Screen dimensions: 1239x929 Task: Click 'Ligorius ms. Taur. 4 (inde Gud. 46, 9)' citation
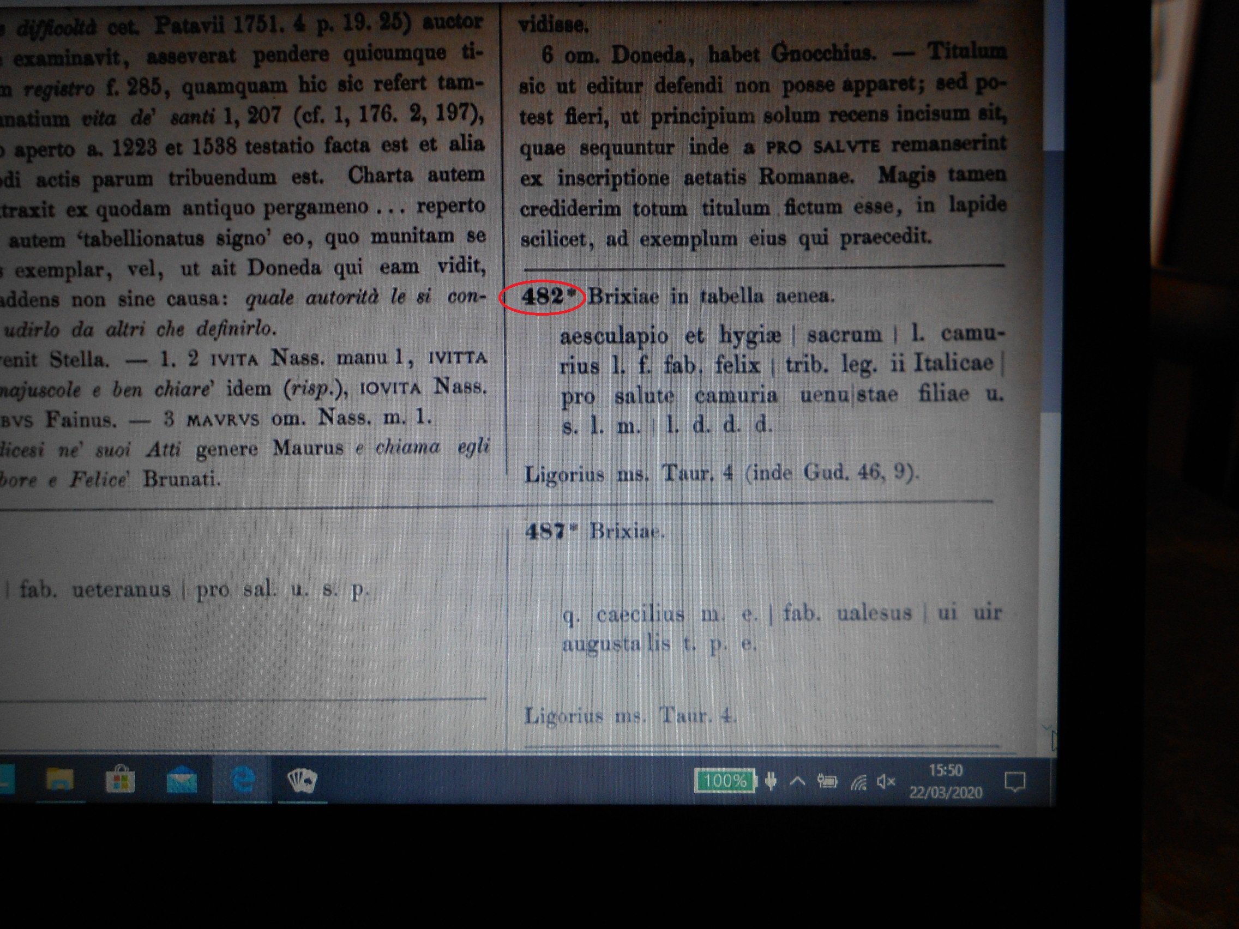721,474
